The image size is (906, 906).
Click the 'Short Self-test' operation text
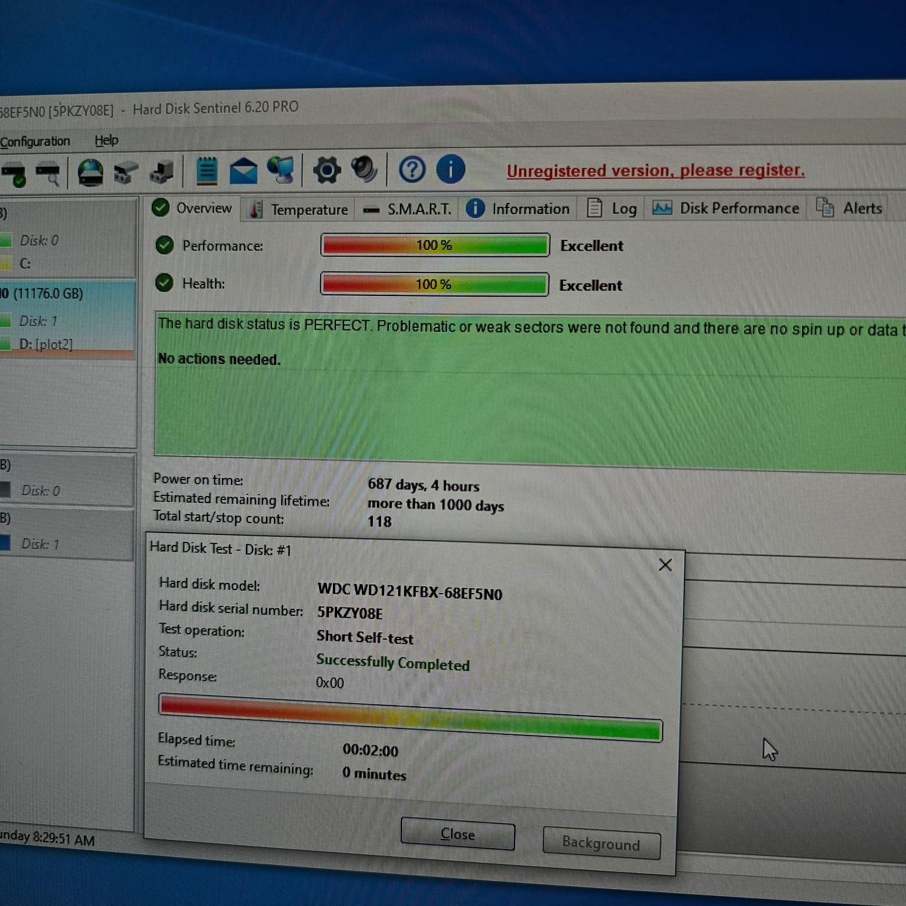point(365,637)
